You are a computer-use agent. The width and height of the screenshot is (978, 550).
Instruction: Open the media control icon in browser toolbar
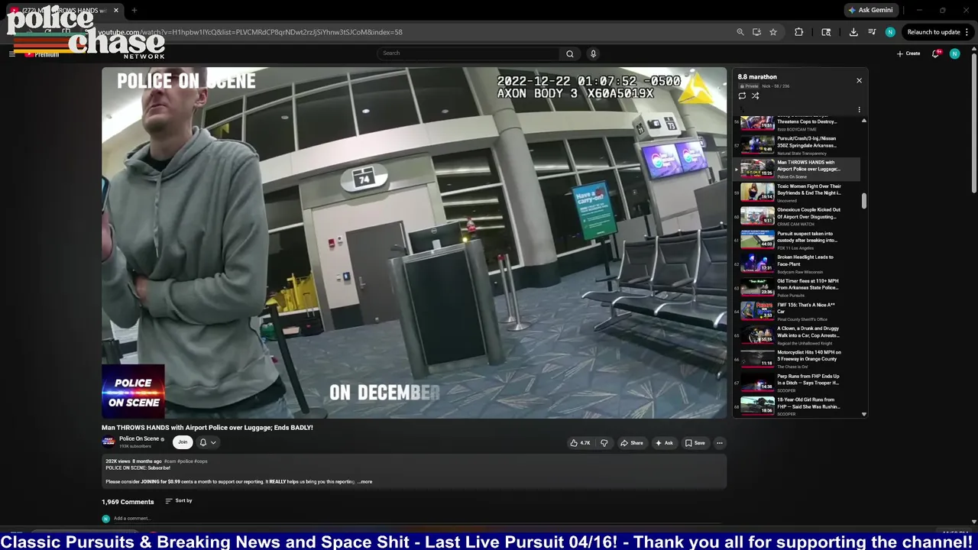tap(872, 32)
